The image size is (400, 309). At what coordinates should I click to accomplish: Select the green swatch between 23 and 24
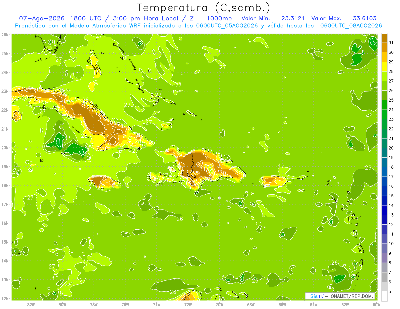point(384,114)
